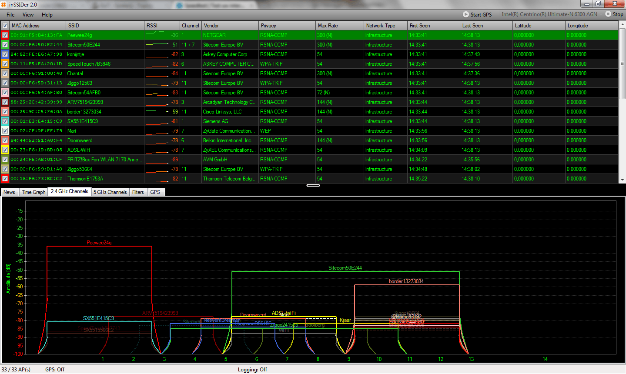
Task: Click the 'Peewee24g' label in the channel graph
Action: pyautogui.click(x=99, y=243)
